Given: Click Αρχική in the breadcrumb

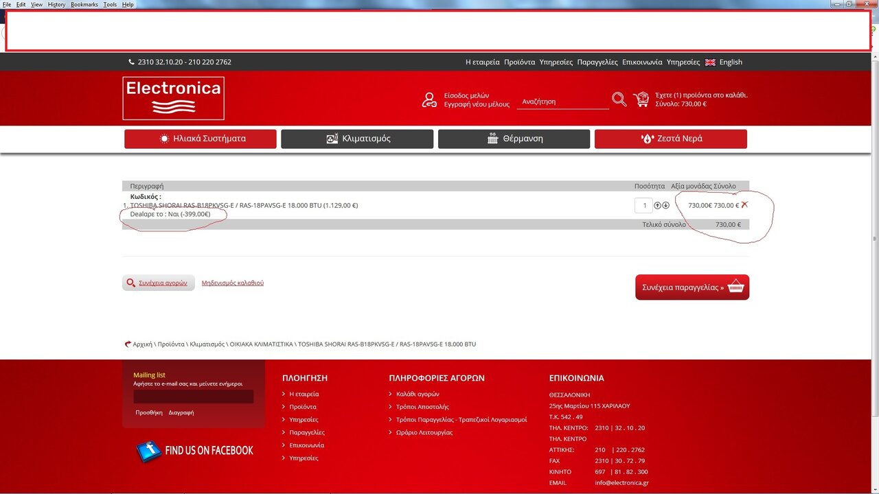Looking at the screenshot, I should pos(142,344).
